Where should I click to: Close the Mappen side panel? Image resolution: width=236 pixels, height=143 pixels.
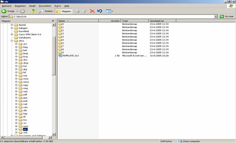coord(53,21)
